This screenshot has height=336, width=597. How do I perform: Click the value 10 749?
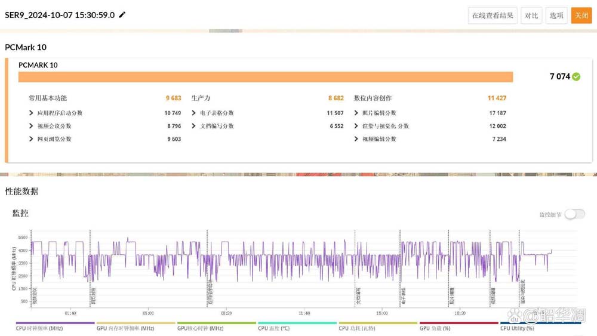[173, 113]
